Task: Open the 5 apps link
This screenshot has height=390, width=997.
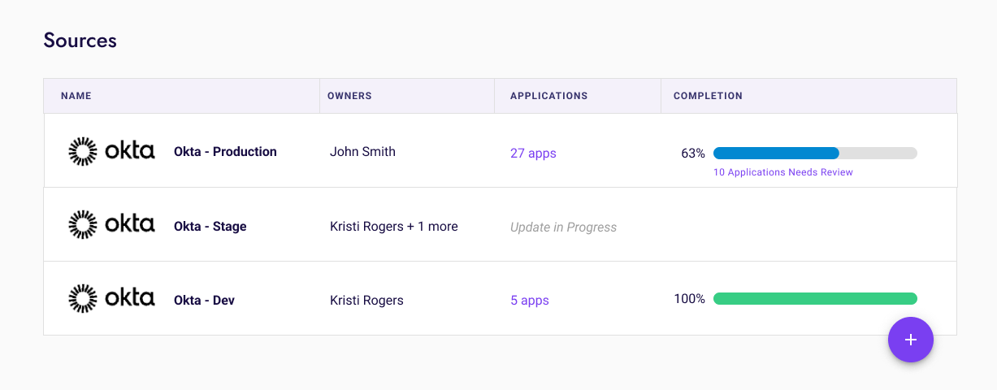Action: click(530, 301)
